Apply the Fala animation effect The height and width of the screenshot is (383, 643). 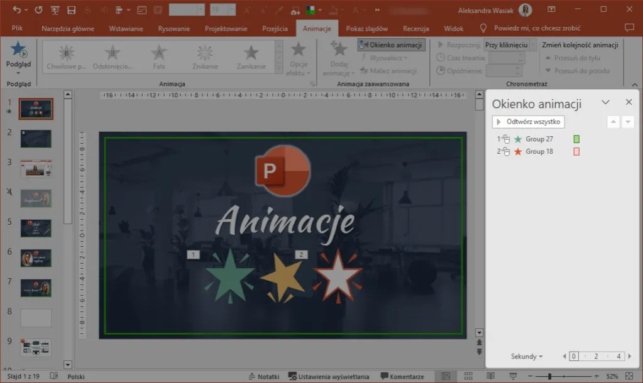(158, 57)
